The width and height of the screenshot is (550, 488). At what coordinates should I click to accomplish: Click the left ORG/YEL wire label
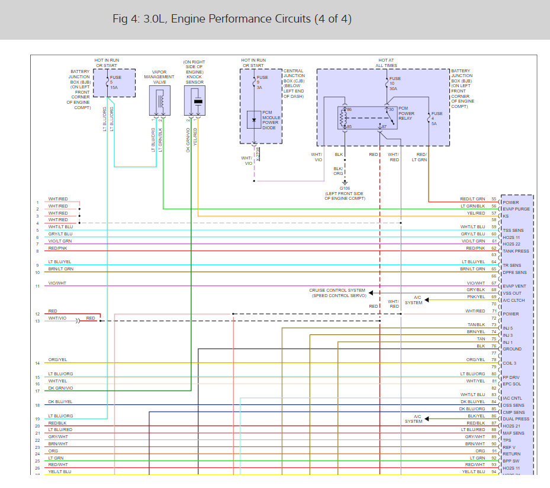[57, 360]
